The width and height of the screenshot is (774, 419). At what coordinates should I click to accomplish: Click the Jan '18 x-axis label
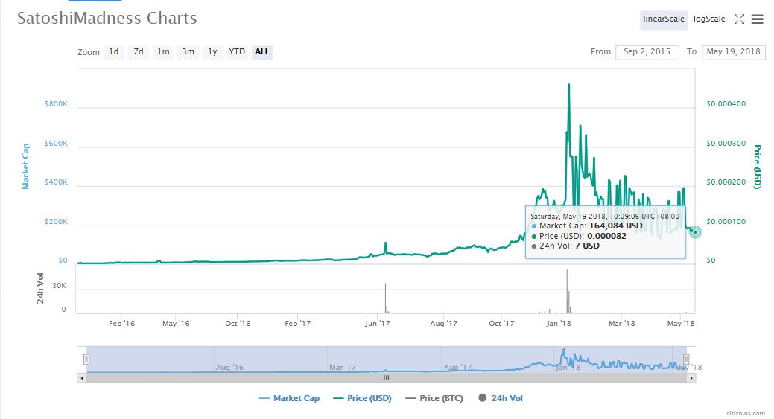(559, 324)
